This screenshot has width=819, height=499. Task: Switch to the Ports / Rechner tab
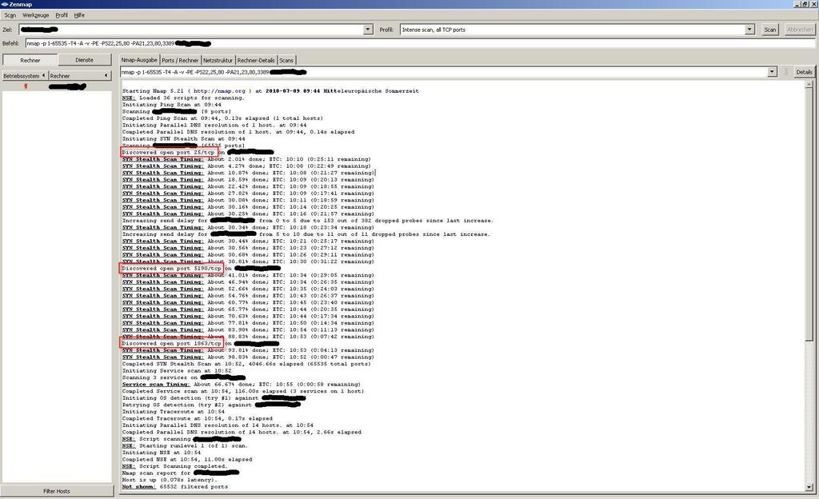(x=180, y=60)
